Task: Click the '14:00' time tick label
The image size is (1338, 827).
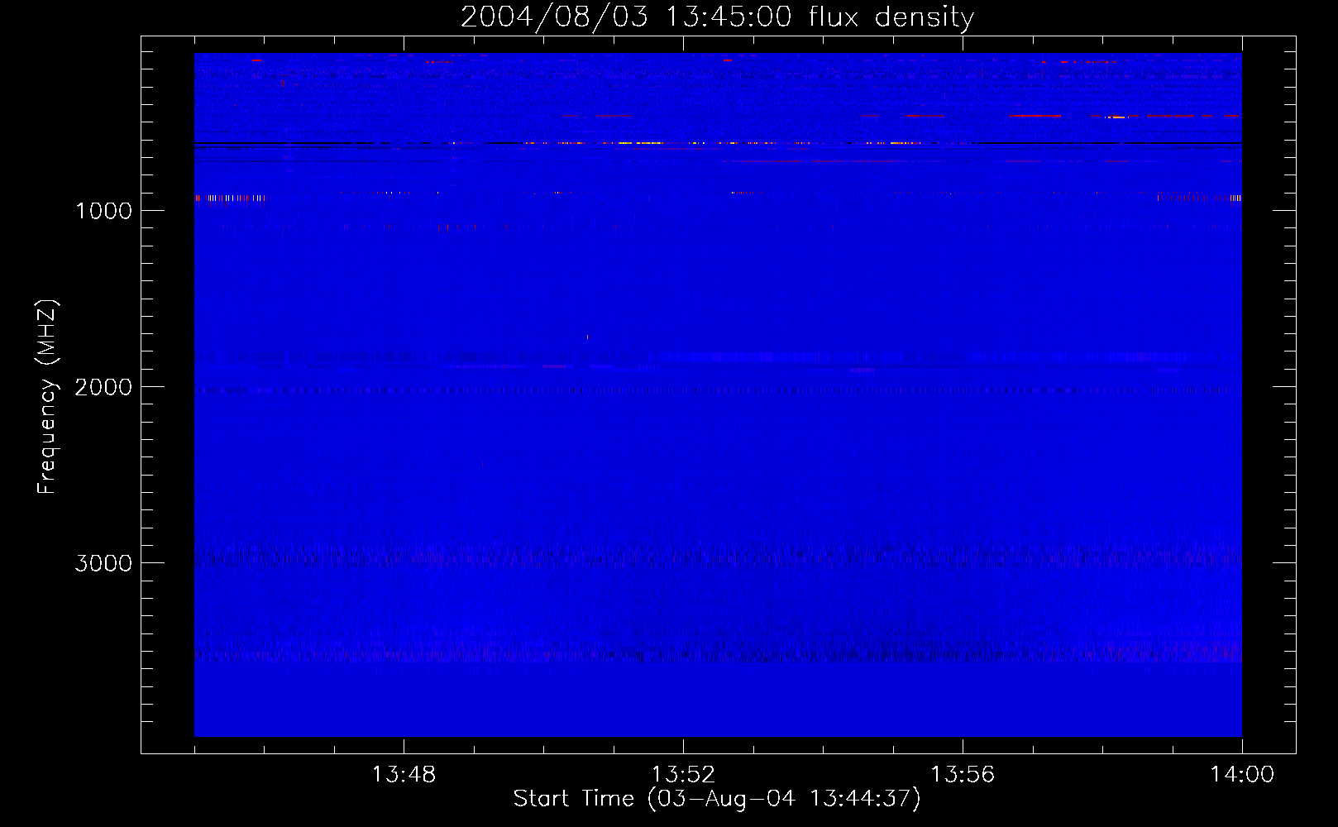Action: coord(1242,775)
